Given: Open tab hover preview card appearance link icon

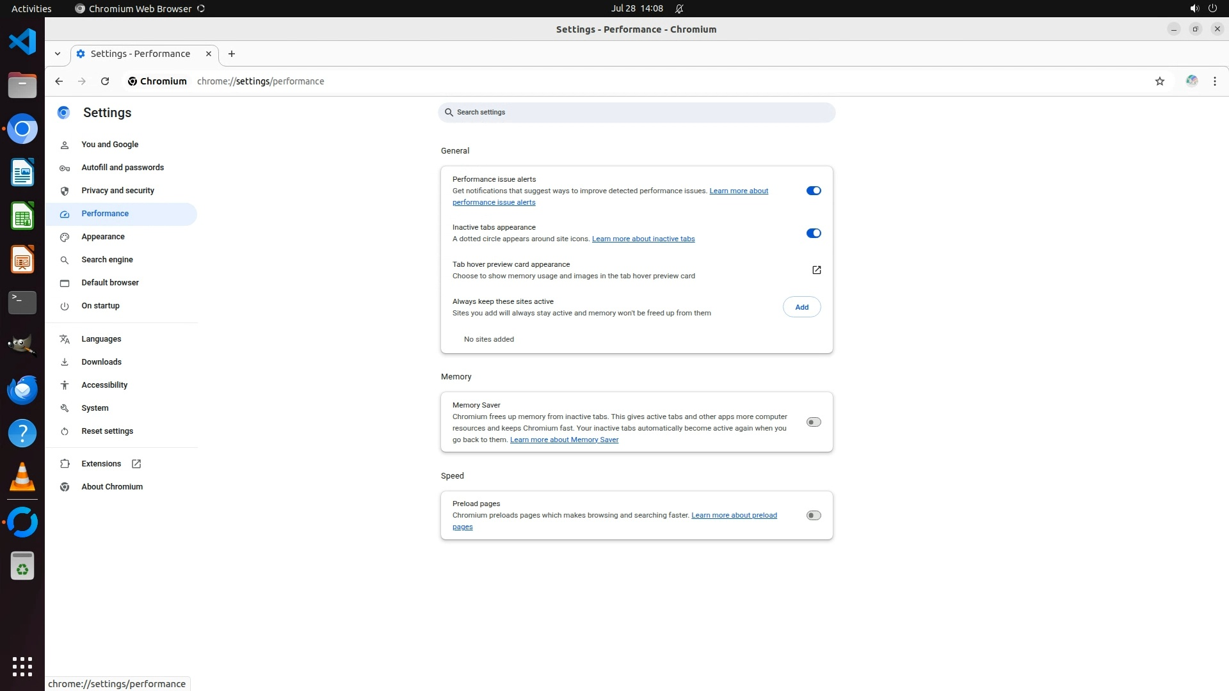Looking at the screenshot, I should [x=816, y=270].
